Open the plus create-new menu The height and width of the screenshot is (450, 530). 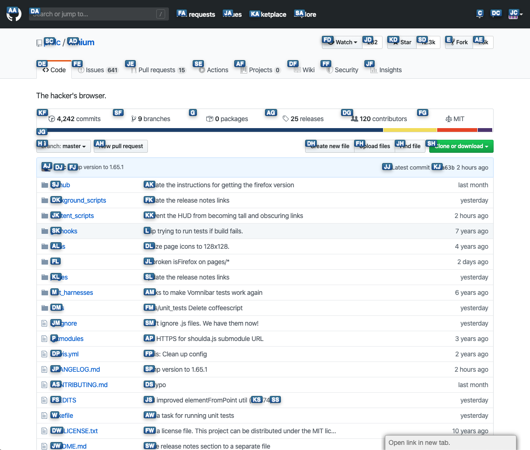pyautogui.click(x=495, y=14)
